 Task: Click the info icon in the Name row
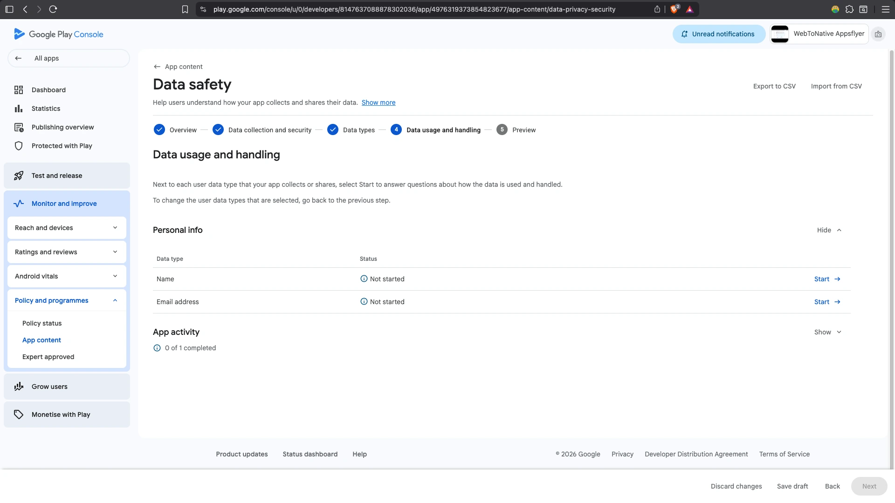(364, 279)
